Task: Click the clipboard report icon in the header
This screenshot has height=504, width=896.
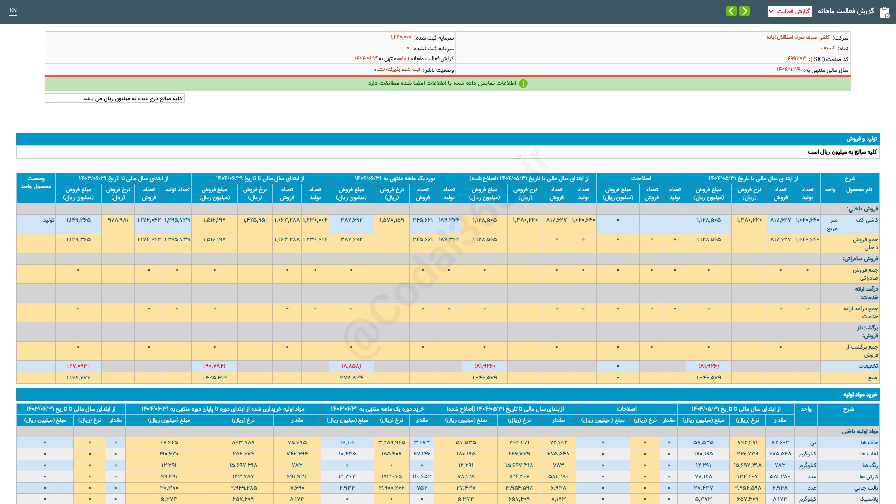Action: click(884, 12)
